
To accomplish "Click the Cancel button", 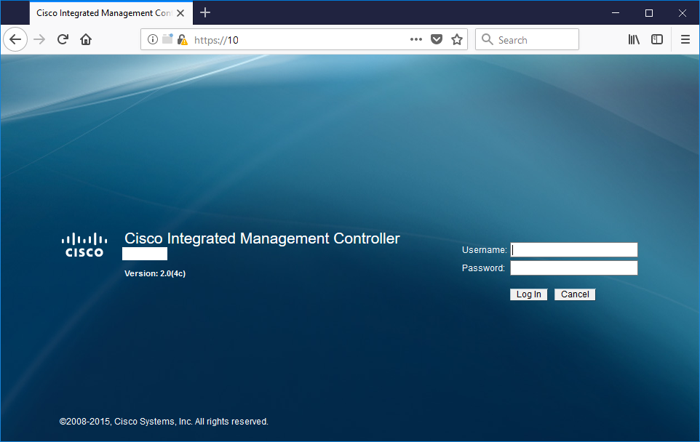I will click(x=575, y=294).
